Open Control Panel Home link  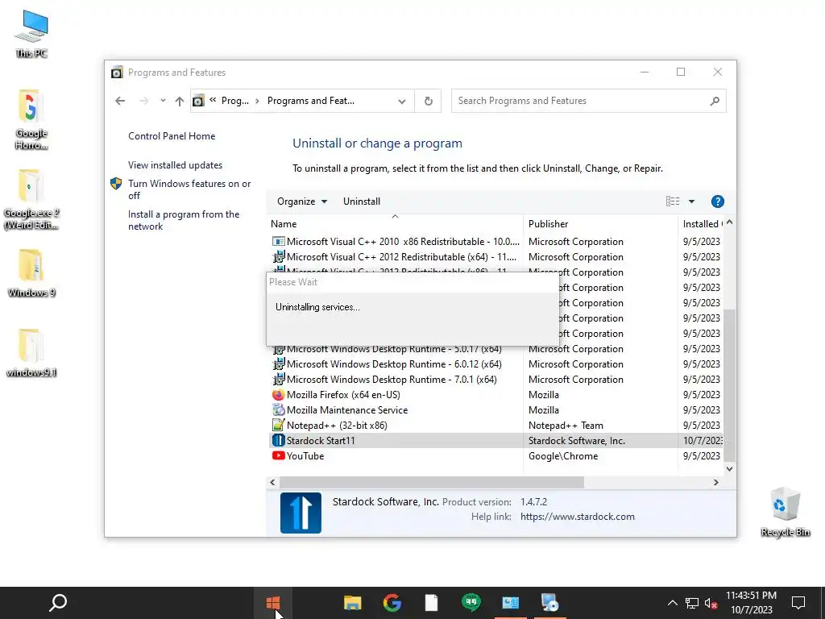point(172,136)
